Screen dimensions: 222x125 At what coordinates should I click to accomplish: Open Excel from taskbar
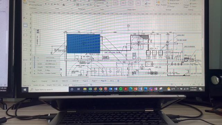click(90, 89)
